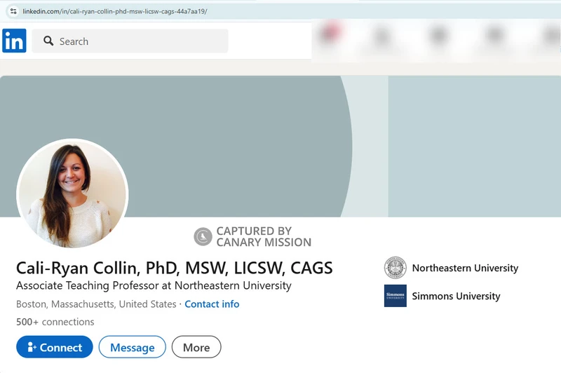This screenshot has height=373, width=561.
Task: Click the Cali-Ryan Collin name heading
Action: pyautogui.click(x=174, y=268)
